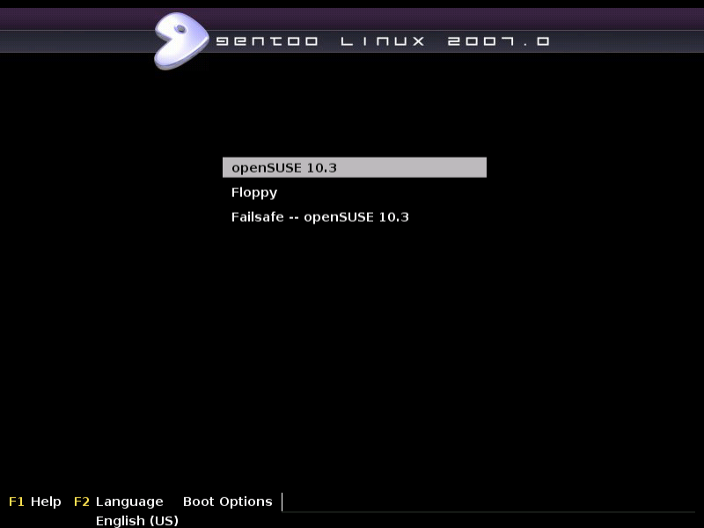The height and width of the screenshot is (528, 704).
Task: Select the openSUSE 10.3 boot entry
Action: [355, 167]
